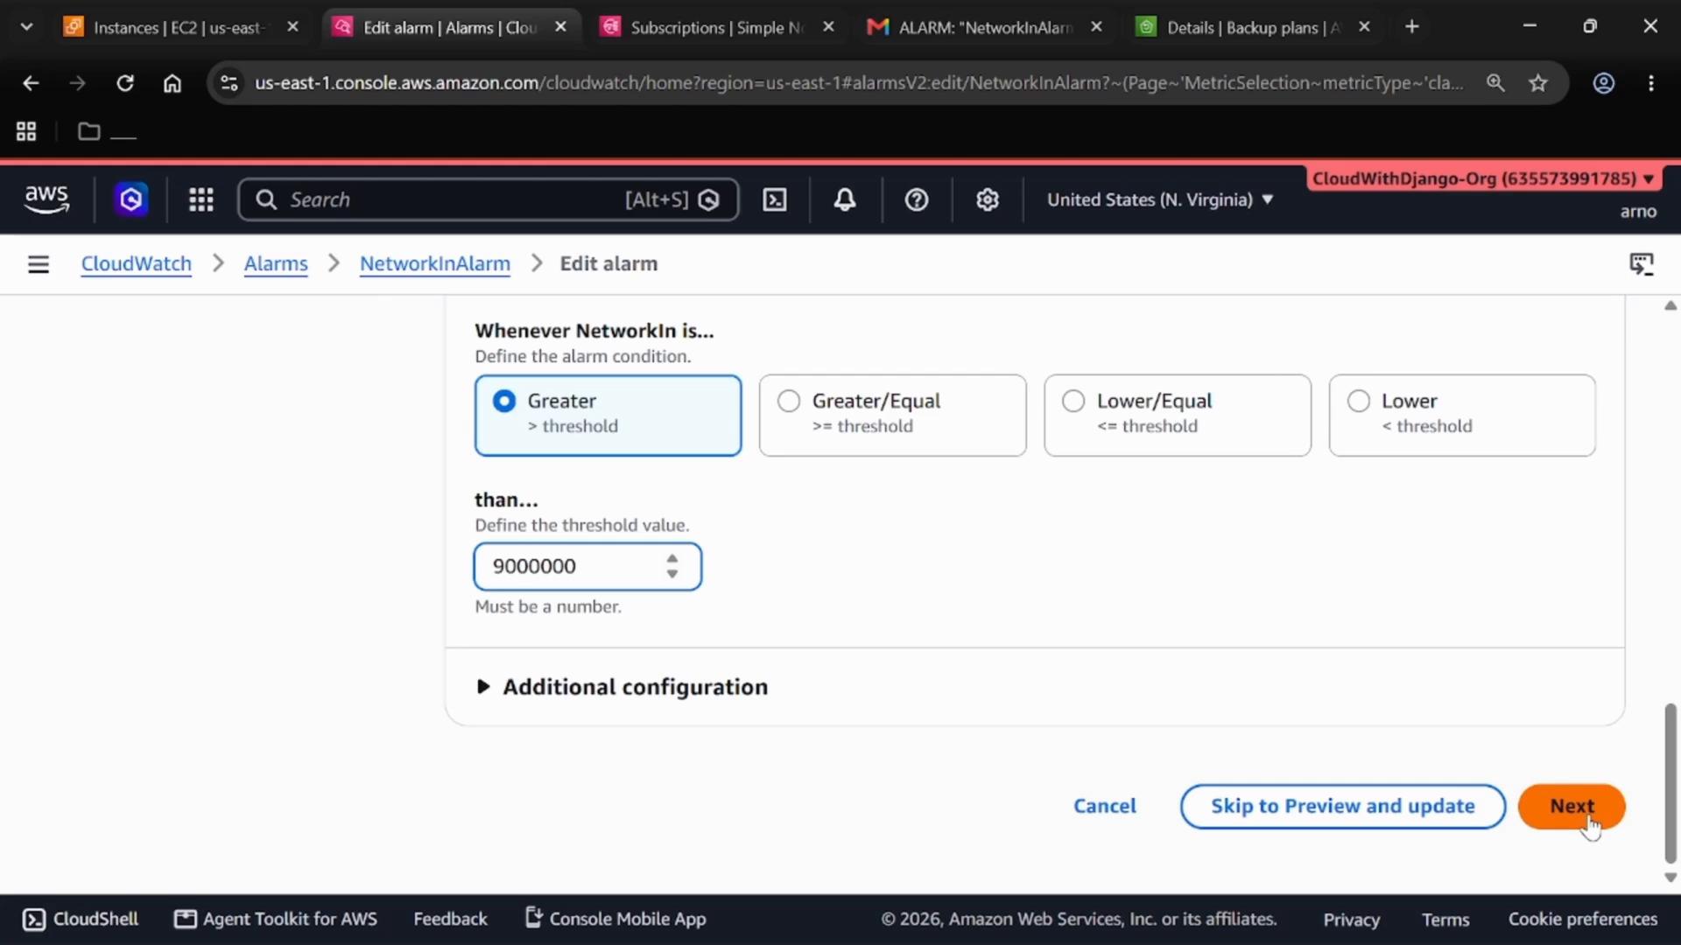Go to the Alarms breadcrumb link

click(276, 263)
